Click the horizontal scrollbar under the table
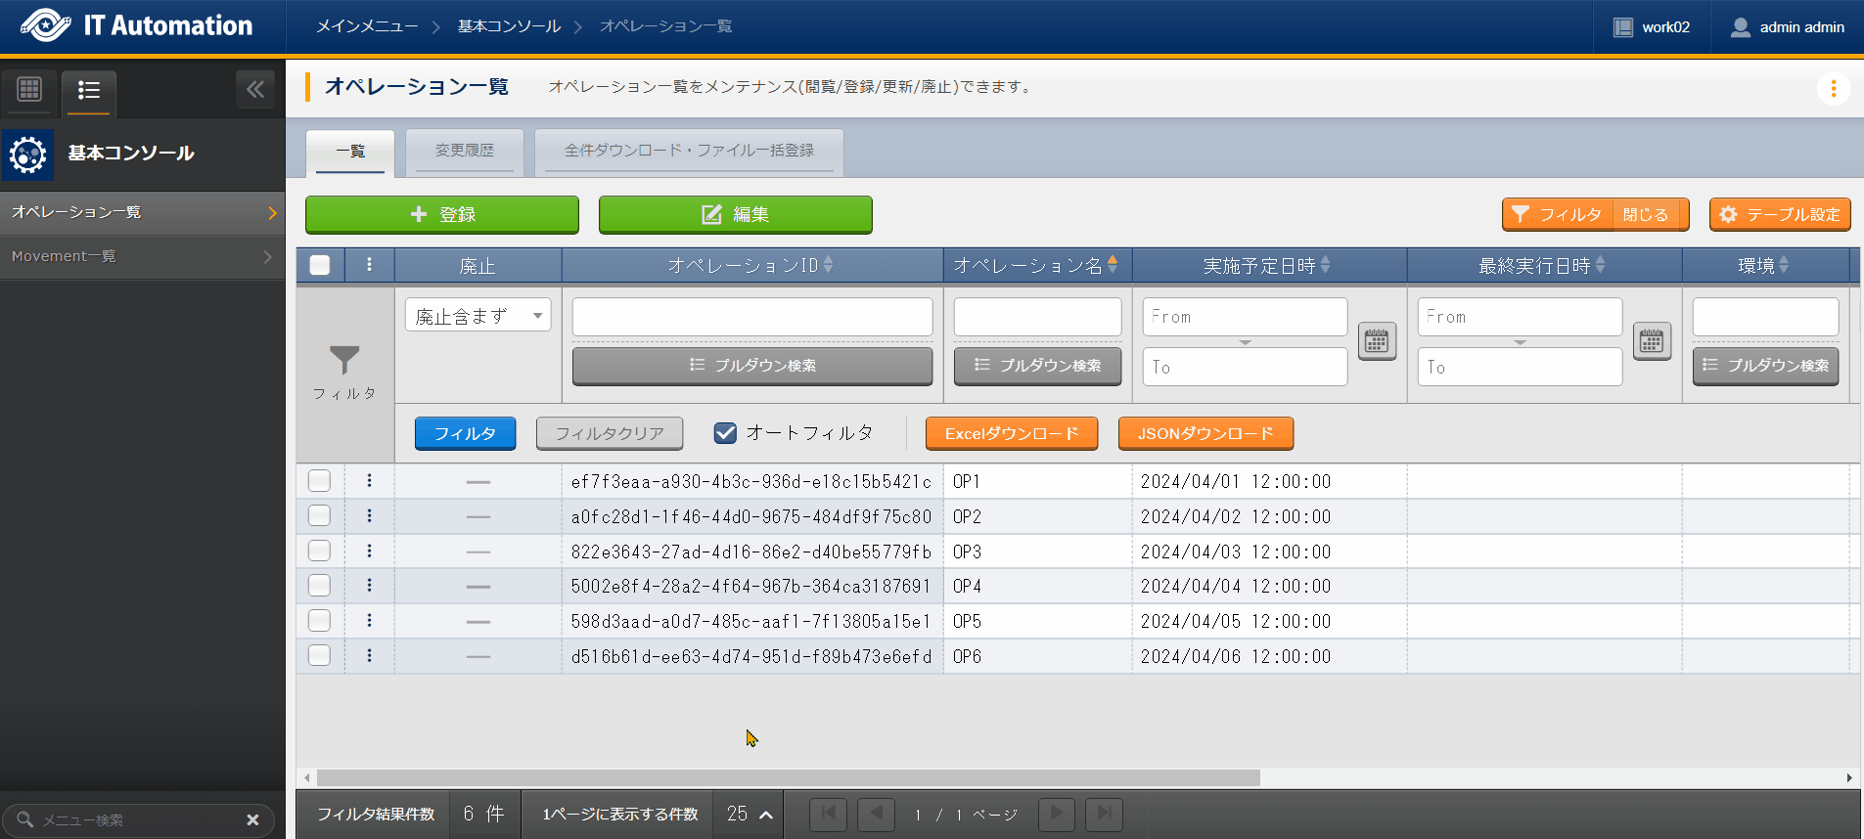1864x839 pixels. tap(788, 778)
